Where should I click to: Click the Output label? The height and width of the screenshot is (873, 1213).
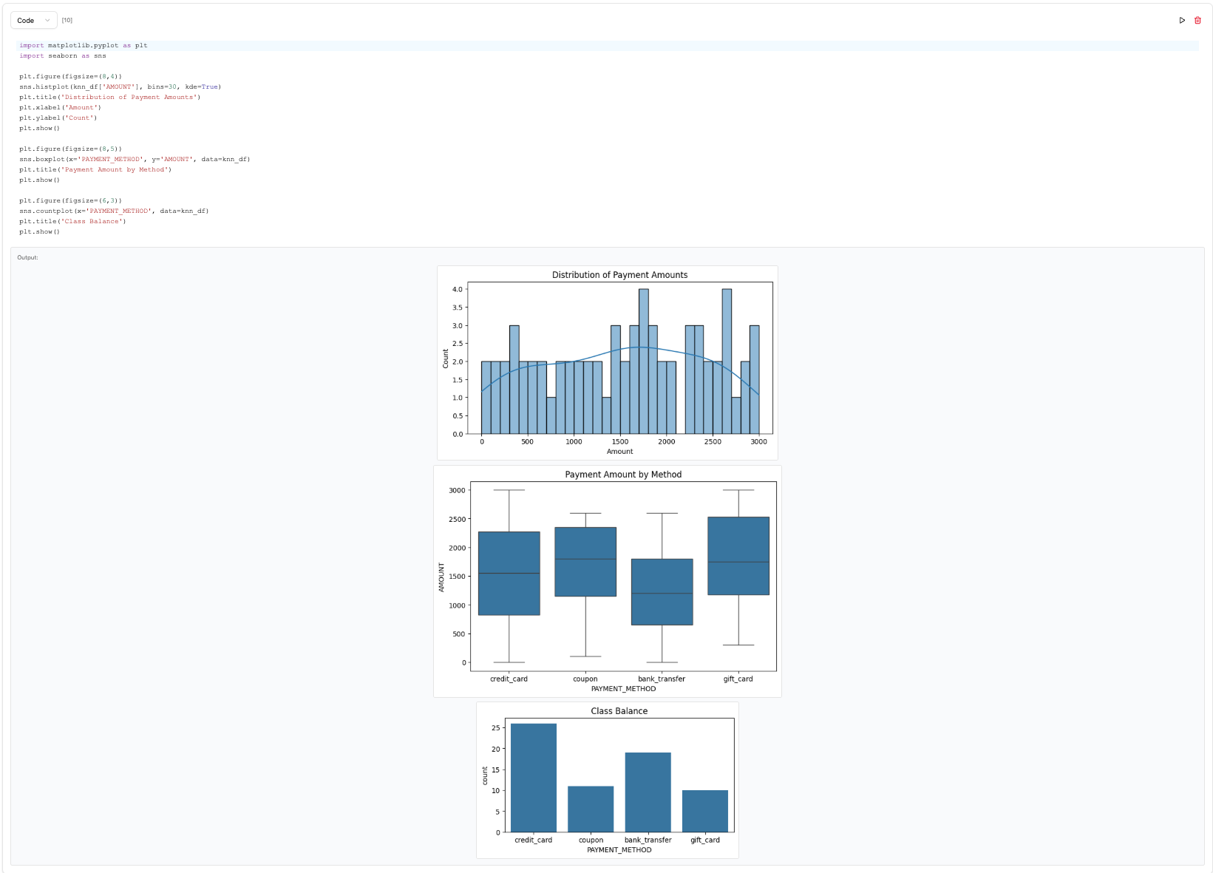click(x=27, y=258)
